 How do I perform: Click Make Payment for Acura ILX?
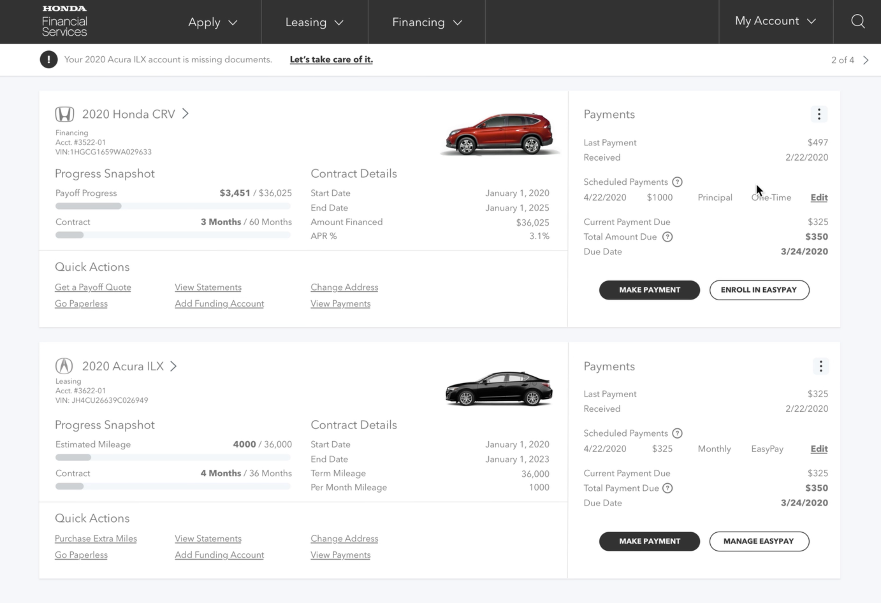650,541
